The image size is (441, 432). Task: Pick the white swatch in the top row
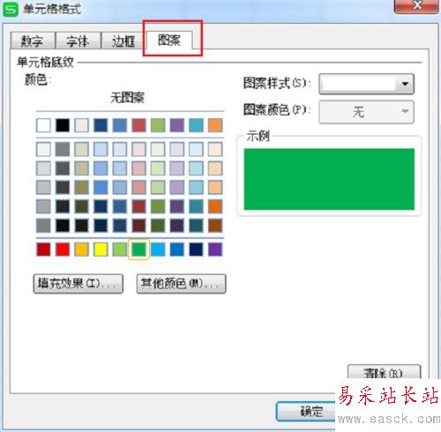click(43, 125)
